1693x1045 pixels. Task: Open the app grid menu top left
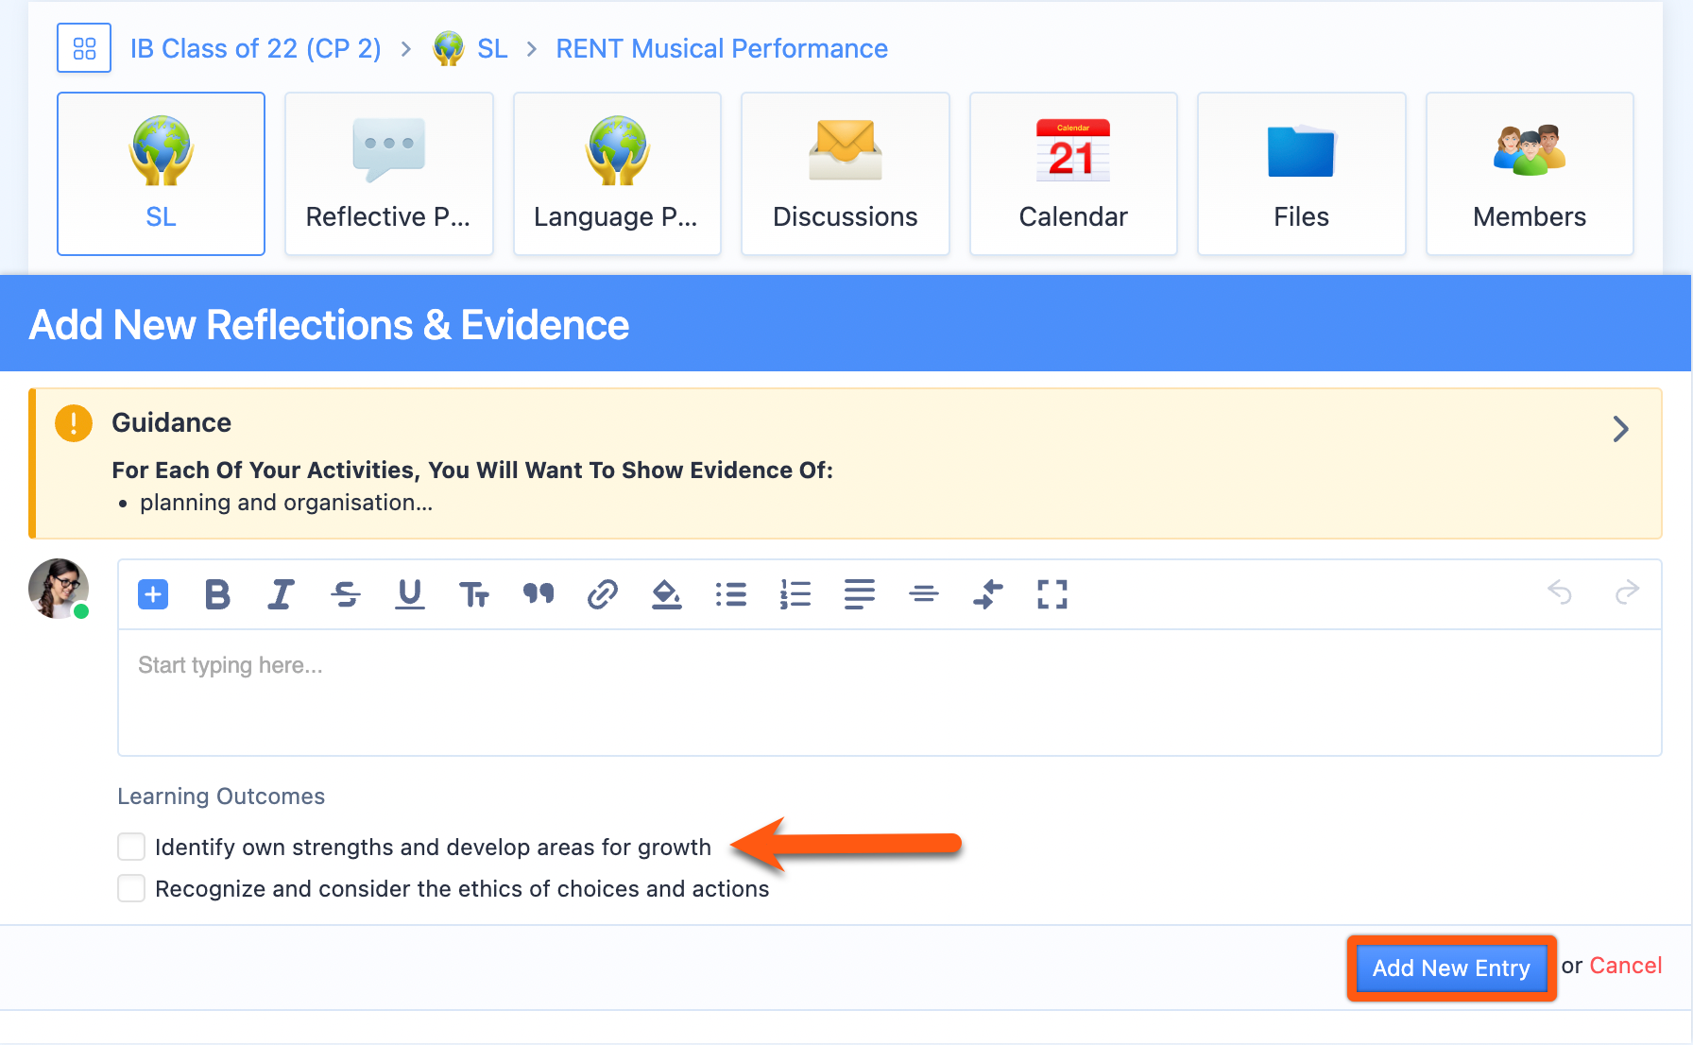click(84, 47)
